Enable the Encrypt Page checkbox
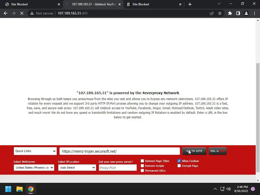The image size is (260, 195). pos(179,166)
